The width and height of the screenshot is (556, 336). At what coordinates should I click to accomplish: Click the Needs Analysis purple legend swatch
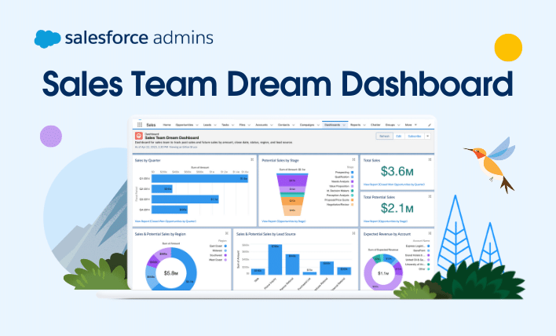(353, 181)
